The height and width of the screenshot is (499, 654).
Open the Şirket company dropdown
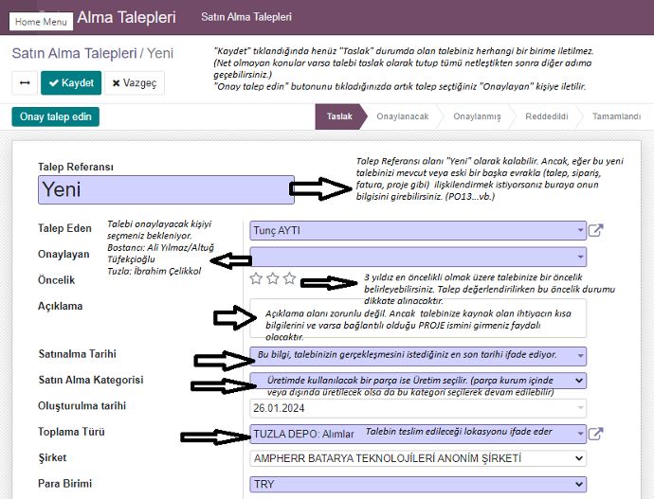tap(579, 458)
